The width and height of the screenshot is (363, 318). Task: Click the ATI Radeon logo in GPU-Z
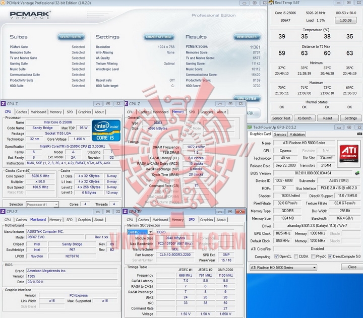349,154
